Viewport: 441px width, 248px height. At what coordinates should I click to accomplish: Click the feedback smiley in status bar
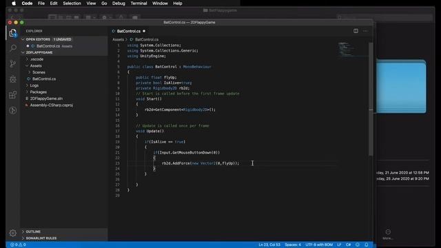point(358,245)
